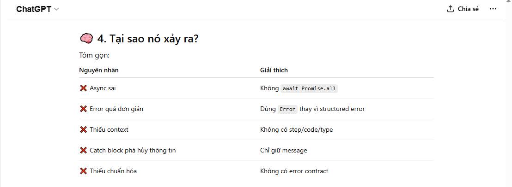Click the red X beside Thiếu chuẩn hóa
Image resolution: width=512 pixels, height=187 pixels.
[84, 171]
